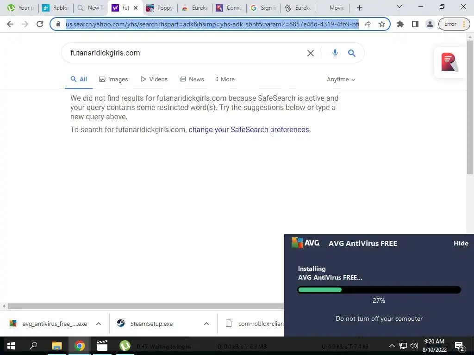
Task: Switch to the Poppy tab
Action: click(x=160, y=8)
